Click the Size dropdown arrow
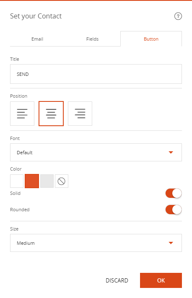This screenshot has height=298, width=192. pyautogui.click(x=171, y=243)
